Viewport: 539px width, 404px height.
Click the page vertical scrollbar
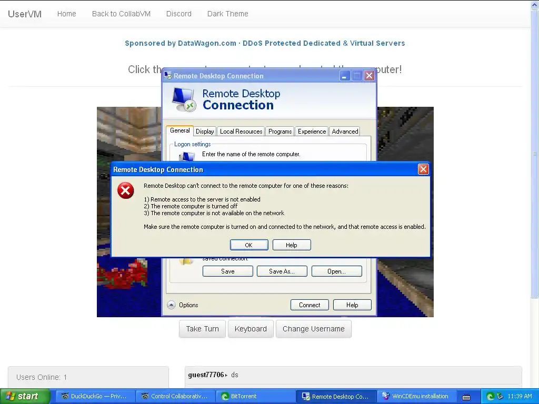pos(535,155)
